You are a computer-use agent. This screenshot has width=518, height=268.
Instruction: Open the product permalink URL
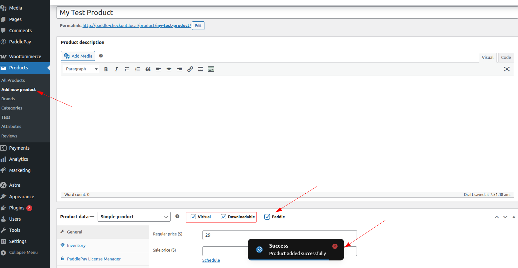(x=137, y=25)
